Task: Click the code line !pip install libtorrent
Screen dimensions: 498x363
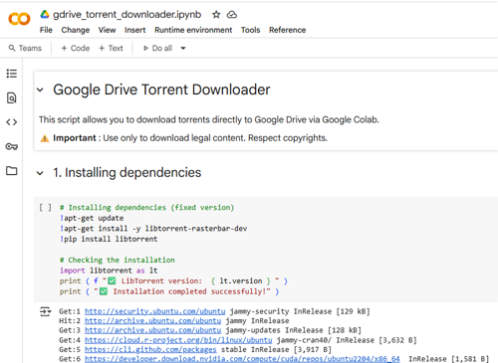Action: [x=109, y=239]
